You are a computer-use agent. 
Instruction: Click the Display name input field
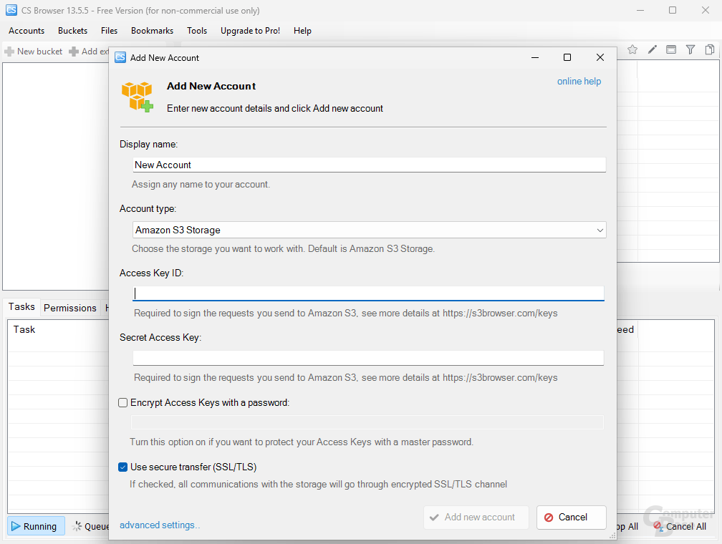click(370, 165)
